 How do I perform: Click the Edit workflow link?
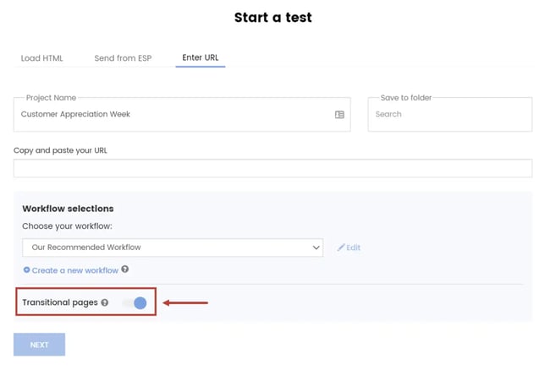click(x=353, y=247)
